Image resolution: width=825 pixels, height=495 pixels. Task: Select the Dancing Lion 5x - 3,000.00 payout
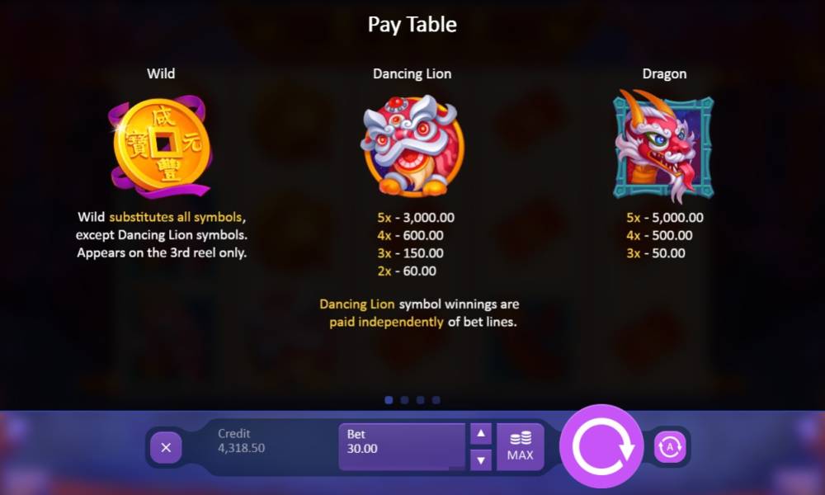click(x=416, y=218)
